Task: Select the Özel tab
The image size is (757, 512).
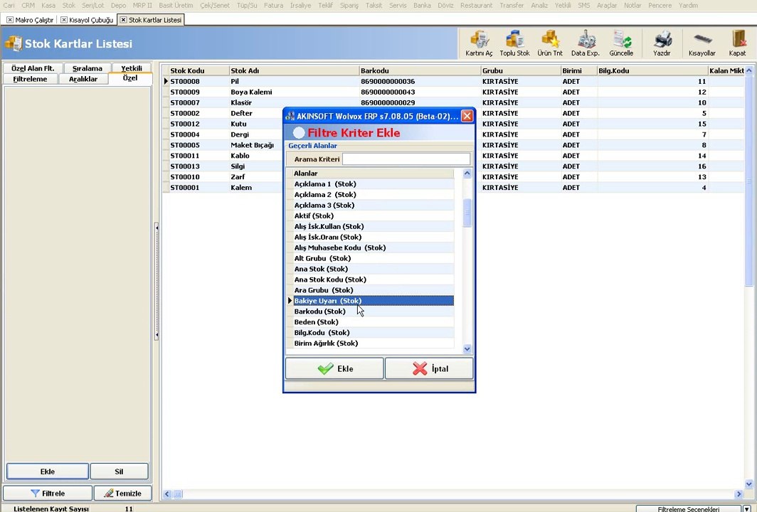Action: (x=130, y=78)
